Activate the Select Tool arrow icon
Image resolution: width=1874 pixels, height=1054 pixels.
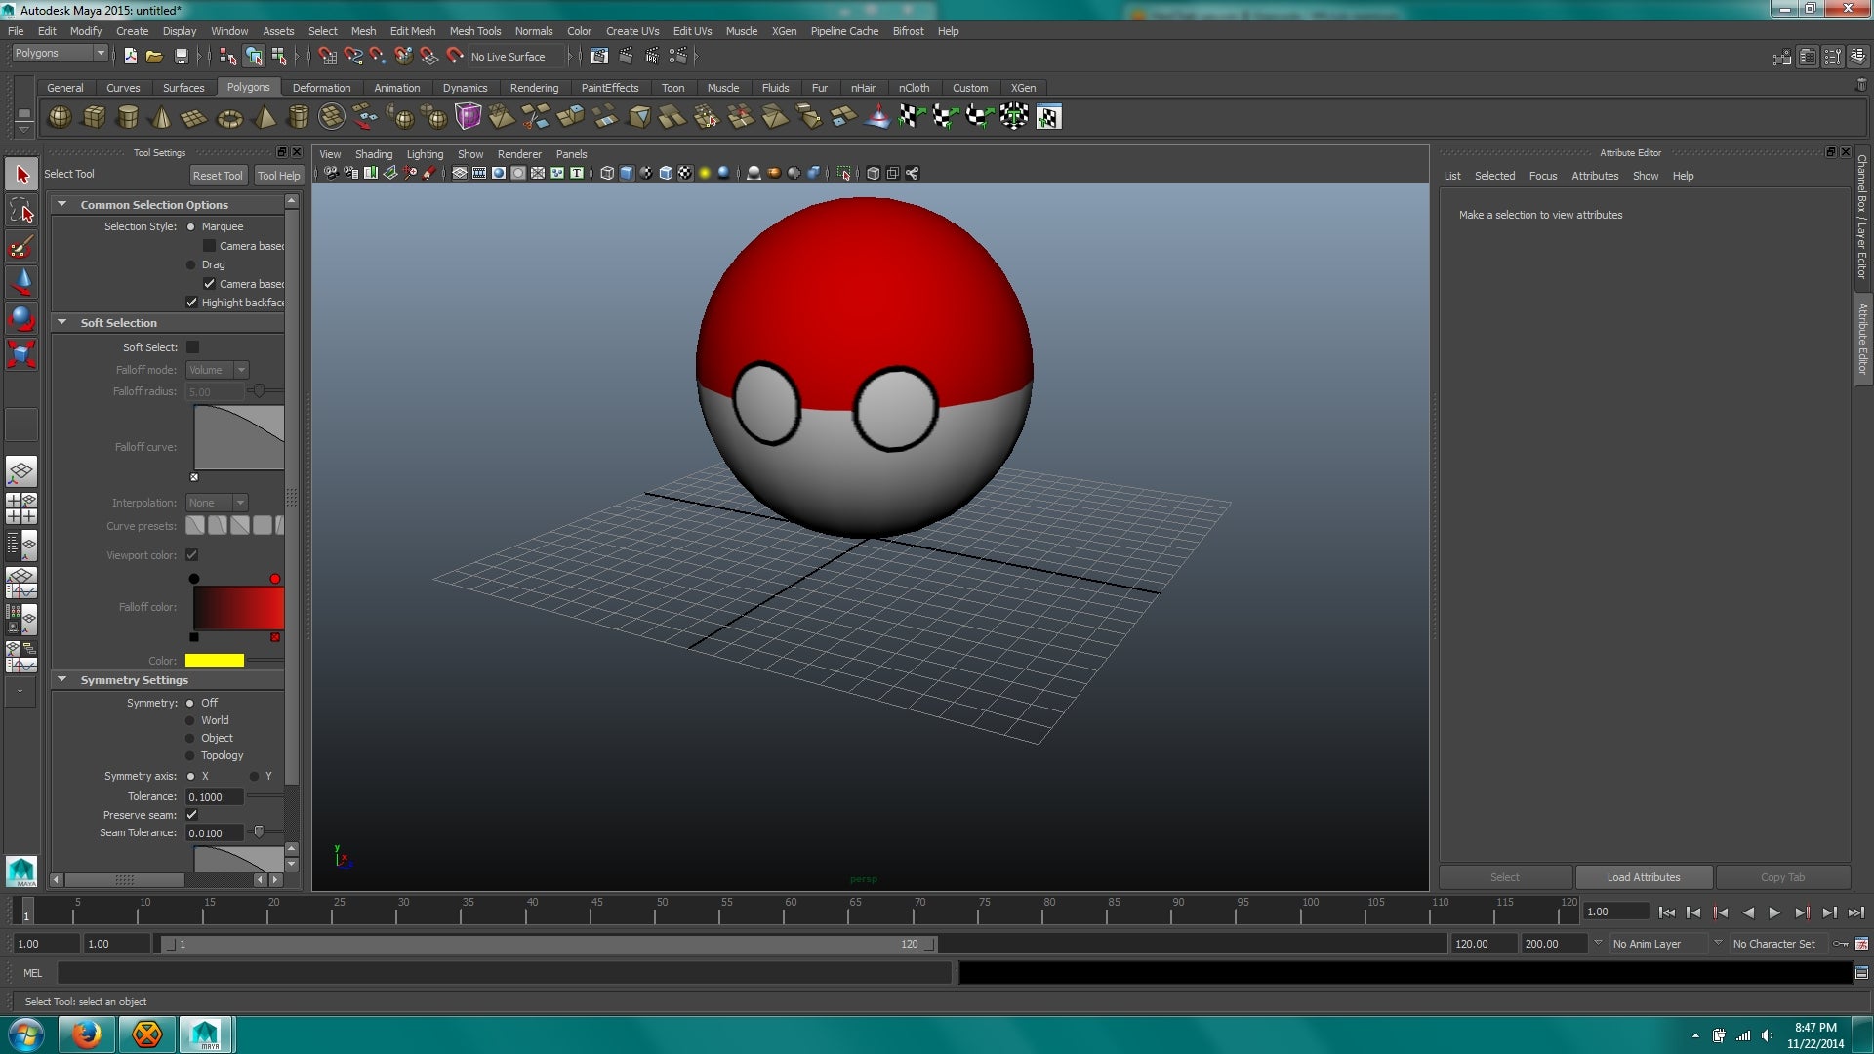pos(21,175)
